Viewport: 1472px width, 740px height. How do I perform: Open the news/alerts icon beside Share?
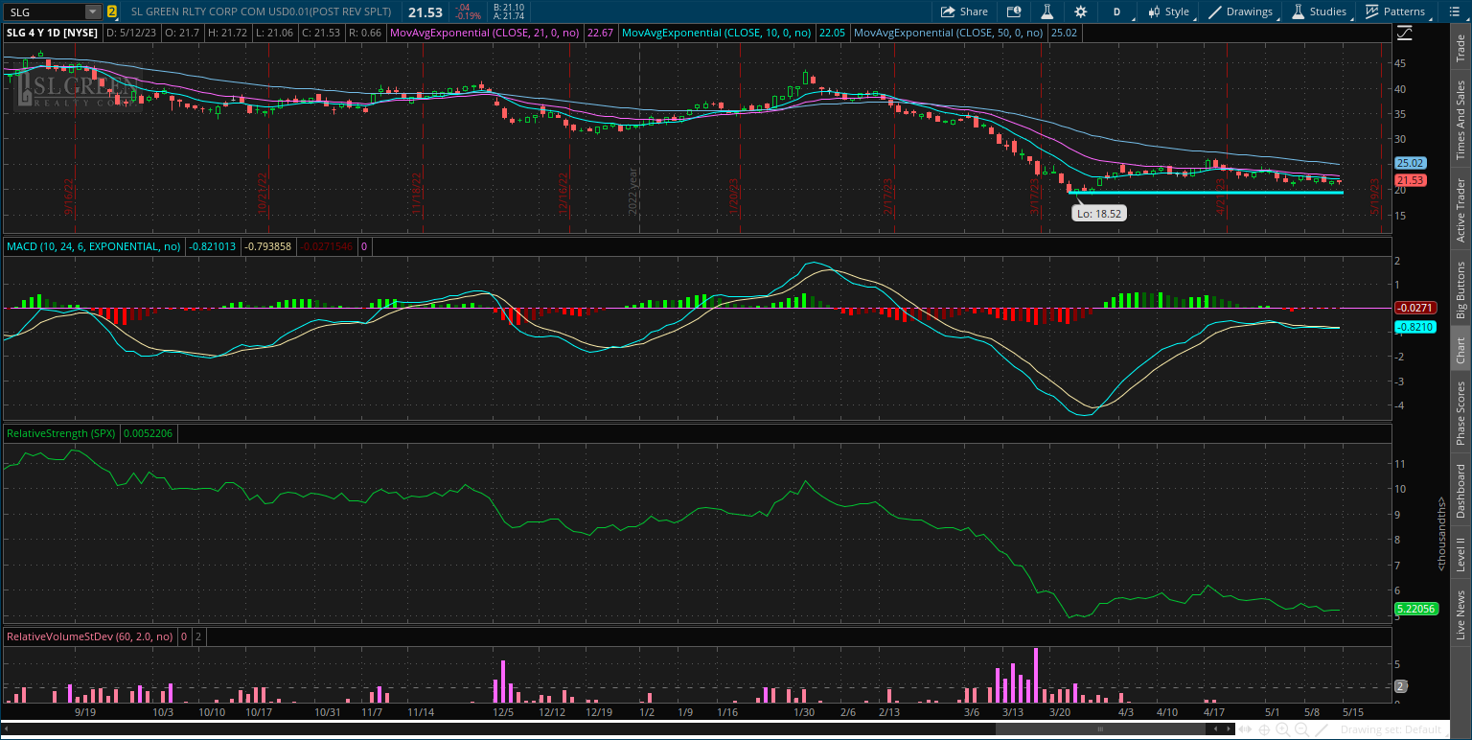(x=1014, y=12)
